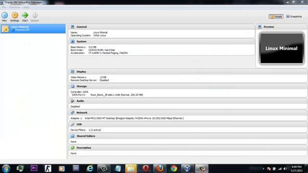Click the '12 MB' video memory value
The height and width of the screenshot is (173, 308).
tap(103, 77)
